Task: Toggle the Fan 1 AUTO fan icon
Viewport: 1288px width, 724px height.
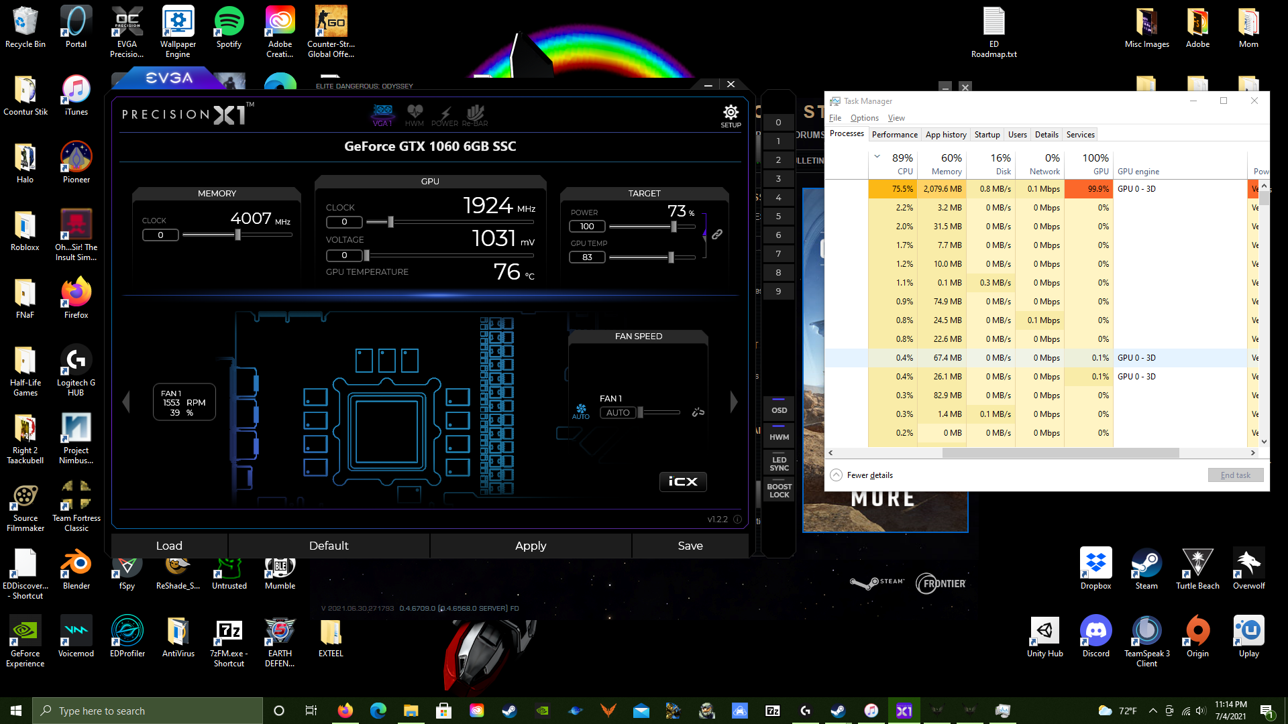Action: tap(581, 411)
